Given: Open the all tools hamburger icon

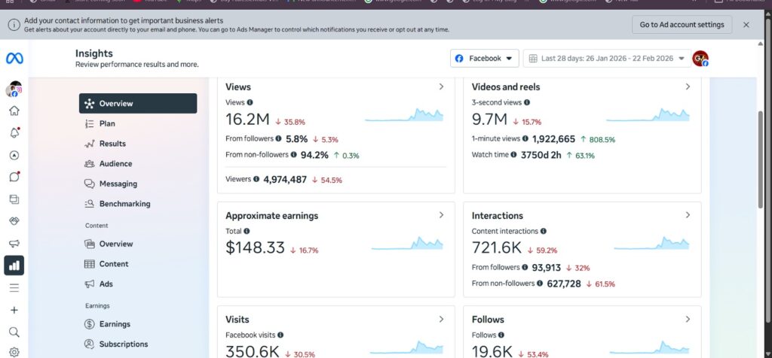Looking at the screenshot, I should click(x=14, y=288).
